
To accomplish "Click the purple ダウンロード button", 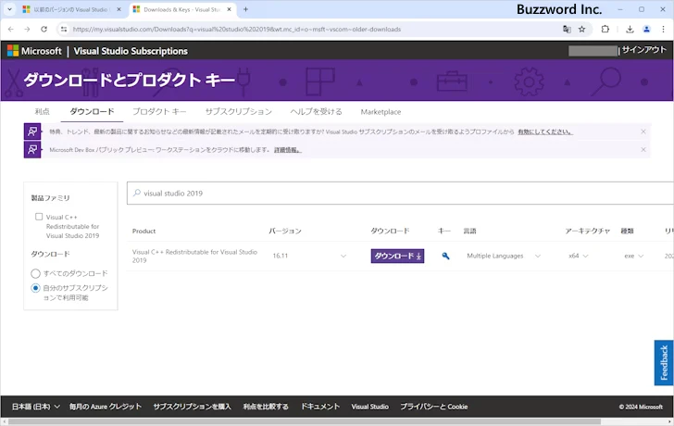I will (x=397, y=256).
